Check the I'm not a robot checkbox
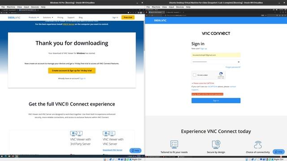This screenshot has width=287, height=161. (195, 75)
